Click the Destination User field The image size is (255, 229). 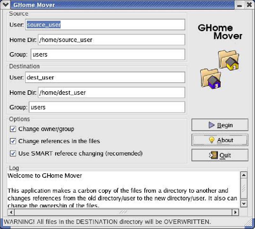coord(105,77)
